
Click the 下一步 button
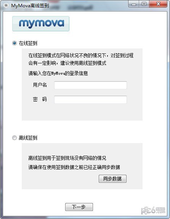click(79, 207)
